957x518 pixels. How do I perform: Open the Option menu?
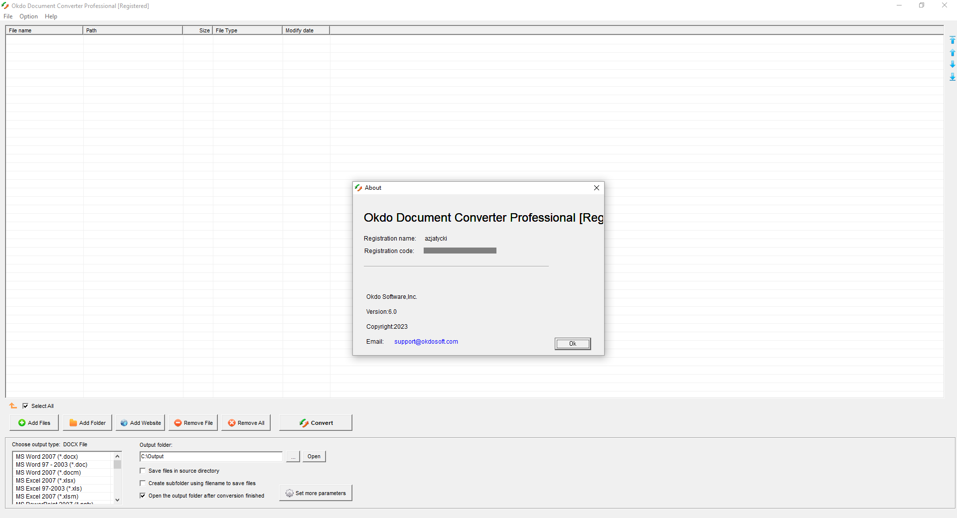tap(28, 16)
